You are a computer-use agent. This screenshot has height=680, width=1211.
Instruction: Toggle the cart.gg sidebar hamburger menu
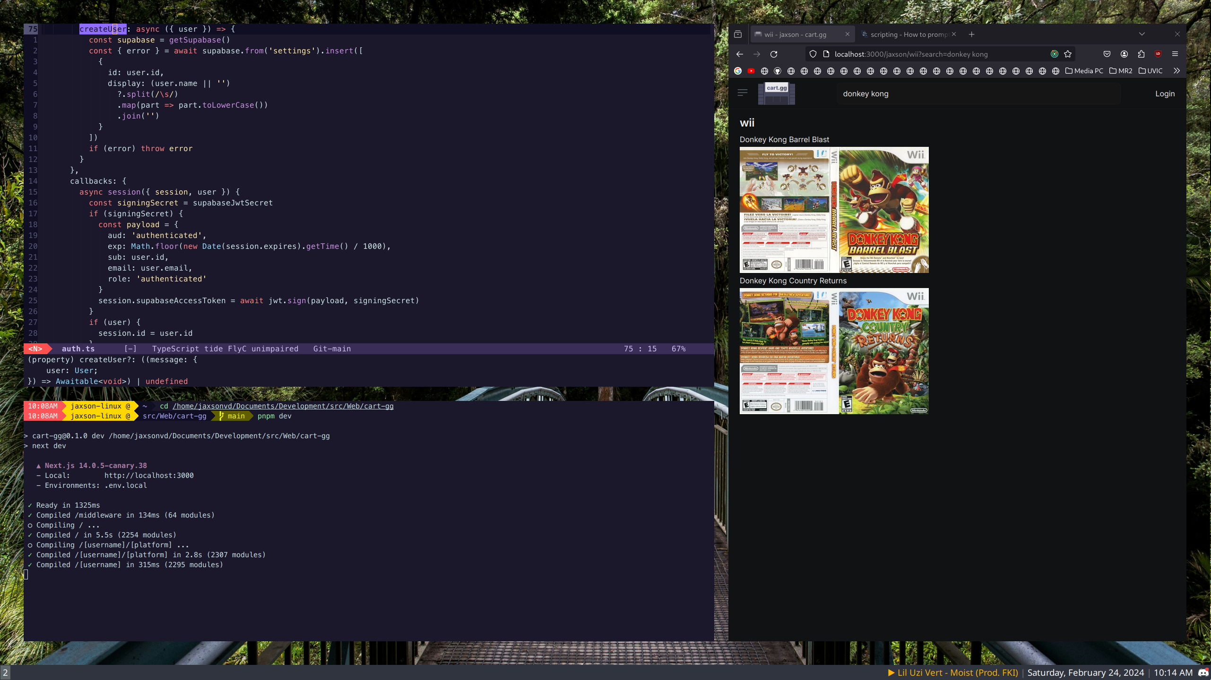(743, 93)
